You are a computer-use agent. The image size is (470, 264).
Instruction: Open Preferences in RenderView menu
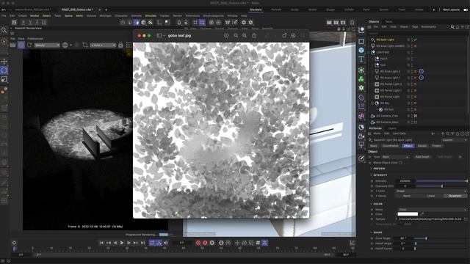(35, 39)
